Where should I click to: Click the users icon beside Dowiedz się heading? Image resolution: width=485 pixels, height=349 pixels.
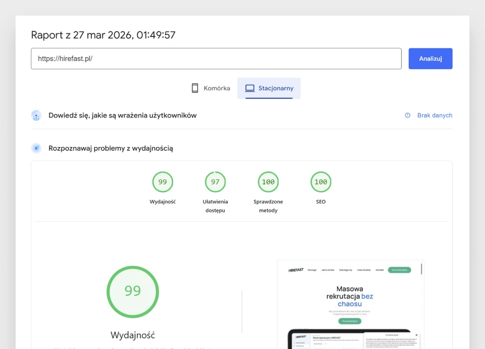(x=36, y=116)
